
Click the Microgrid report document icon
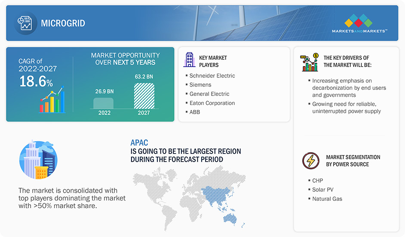click(25, 23)
